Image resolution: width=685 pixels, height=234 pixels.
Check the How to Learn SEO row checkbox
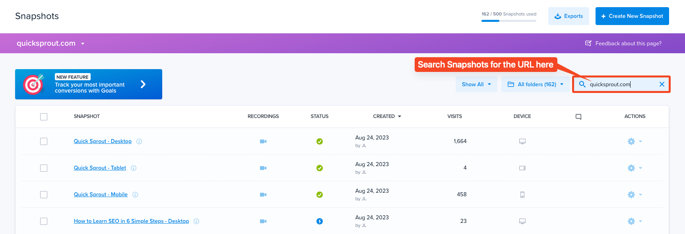[x=44, y=221]
